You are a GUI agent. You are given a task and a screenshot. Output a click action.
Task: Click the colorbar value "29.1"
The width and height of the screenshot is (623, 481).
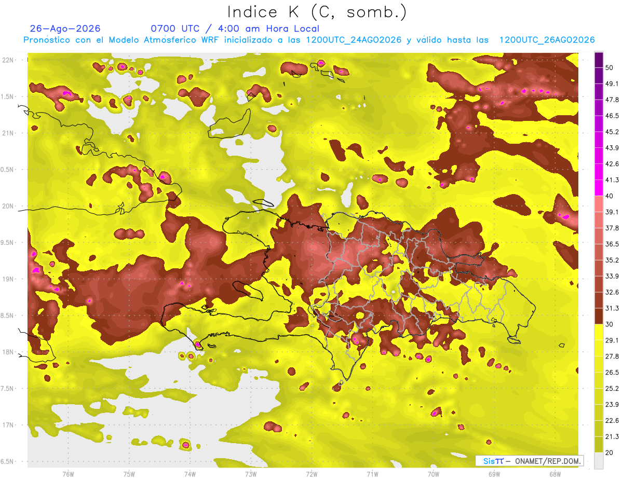pos(612,340)
